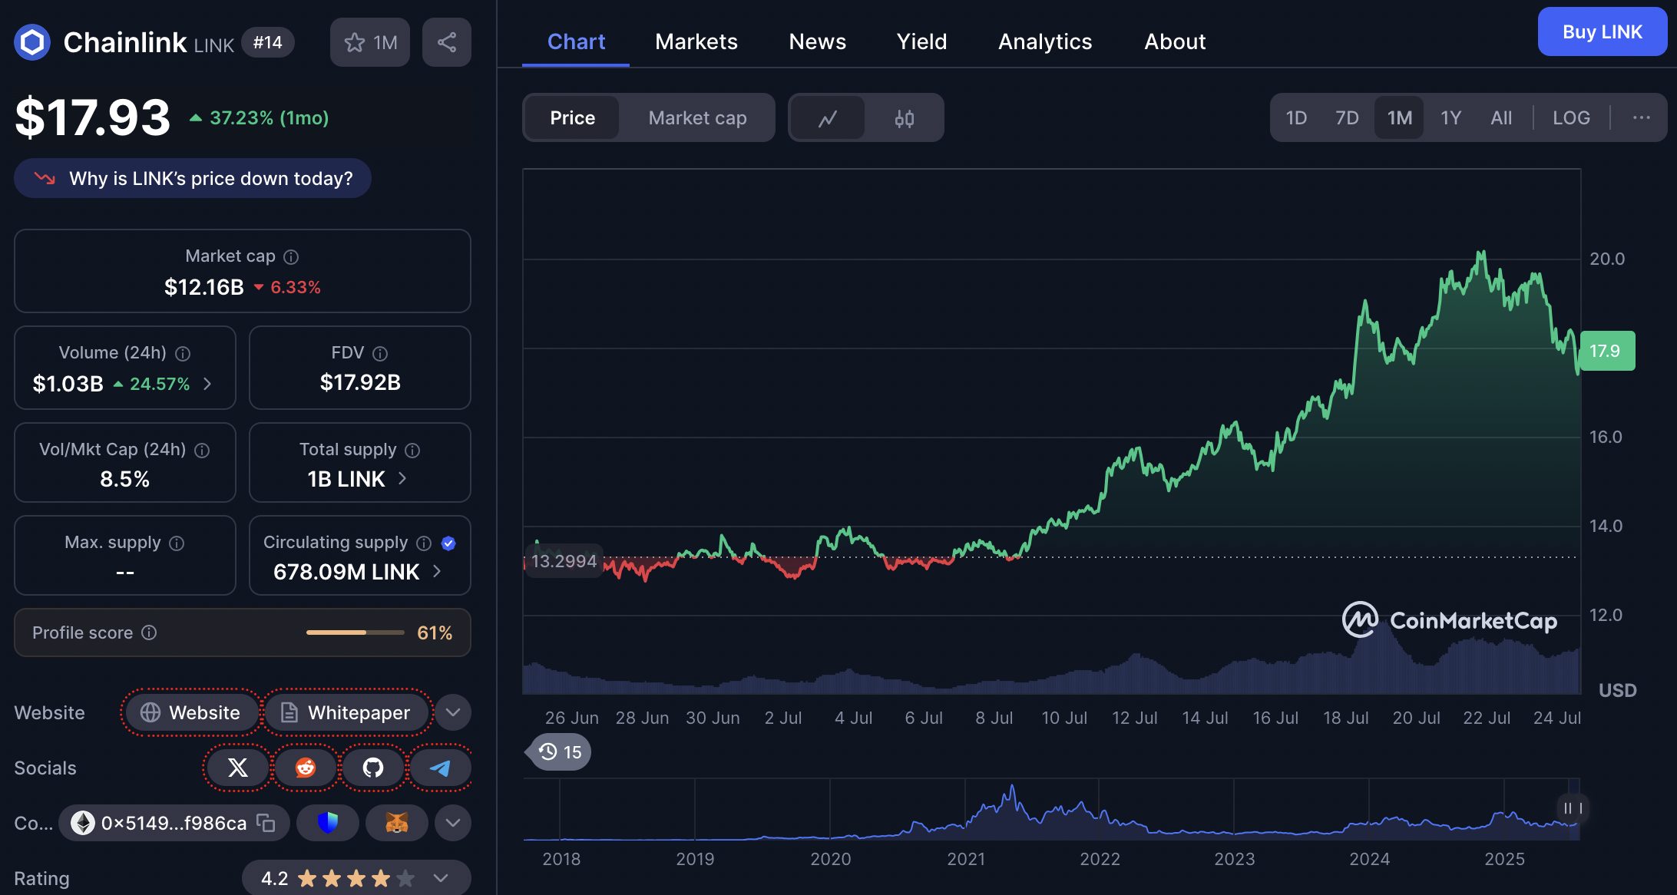Click the $12.16B market cap value
Viewport: 1677px width, 895px height.
coord(203,287)
